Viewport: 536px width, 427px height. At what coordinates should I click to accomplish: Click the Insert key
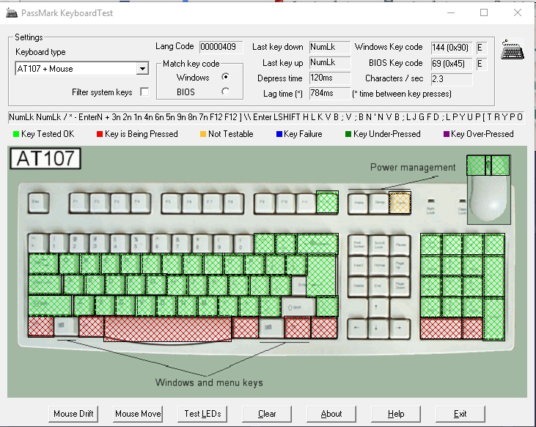pos(358,265)
